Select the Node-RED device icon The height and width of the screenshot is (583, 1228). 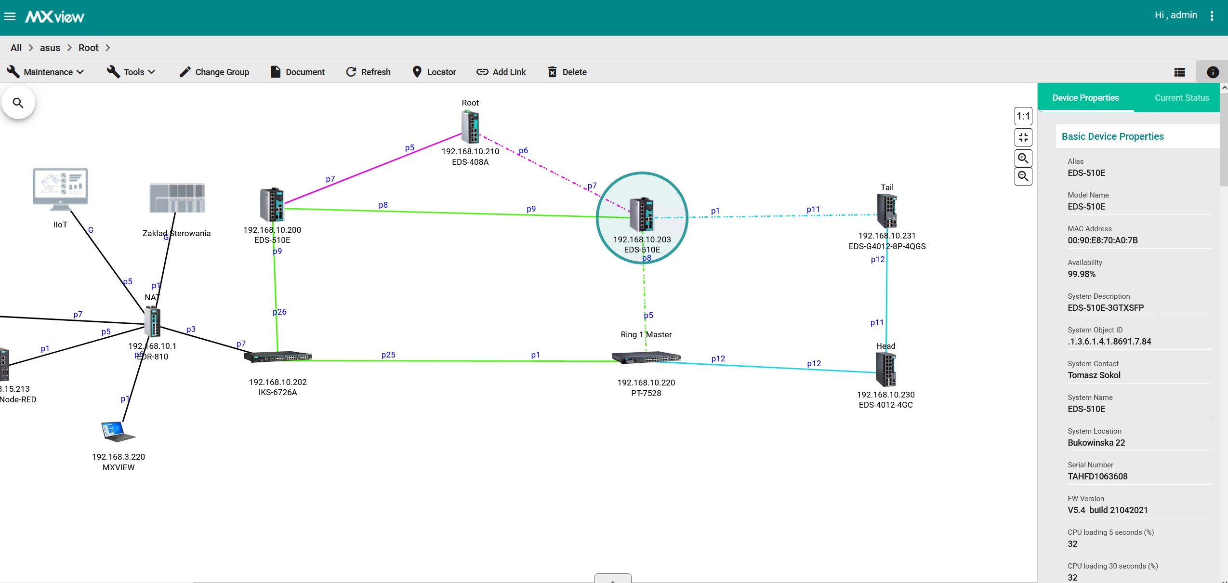point(4,364)
